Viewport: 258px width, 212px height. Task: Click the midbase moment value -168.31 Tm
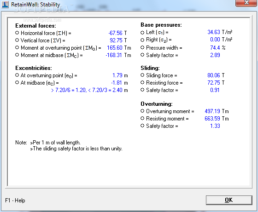pyautogui.click(x=118, y=55)
